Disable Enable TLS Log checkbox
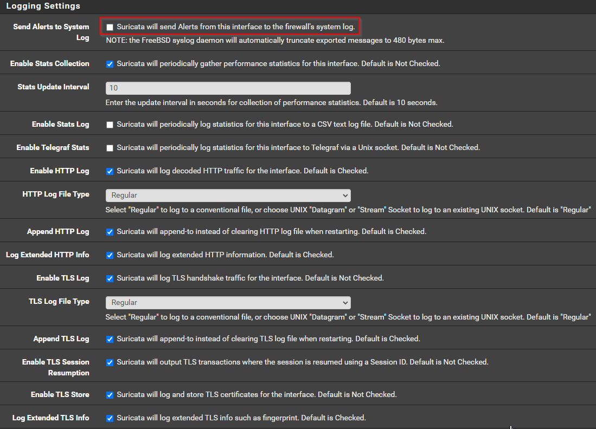Image resolution: width=596 pixels, height=429 pixels. coord(110,278)
